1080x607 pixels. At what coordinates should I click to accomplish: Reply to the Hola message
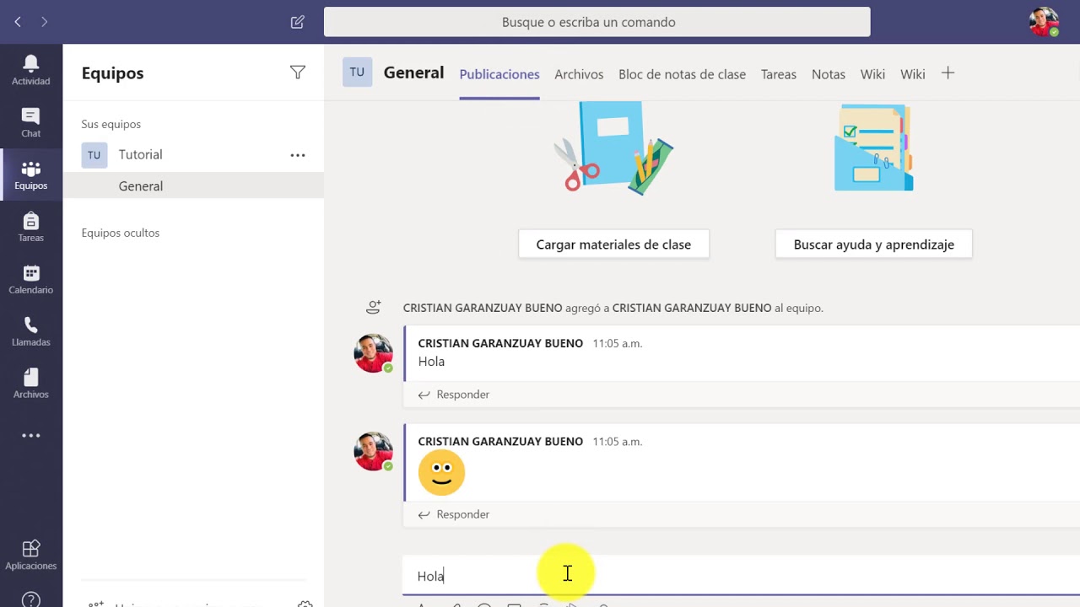click(454, 395)
